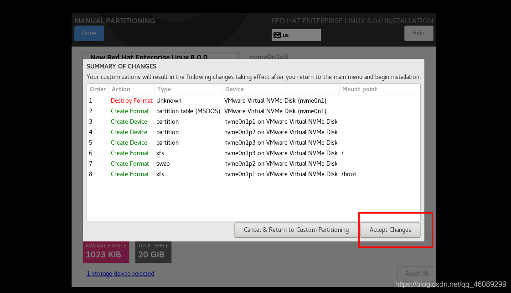This screenshot has height=293, width=511.
Task: Click the nvme0n1p3 heading behind the dialog
Action: [x=269, y=57]
